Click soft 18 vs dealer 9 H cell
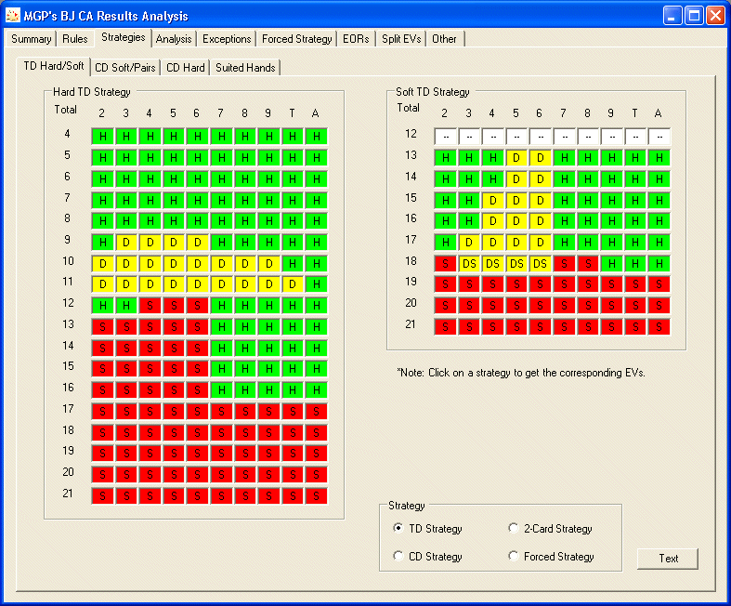The image size is (731, 606). click(x=612, y=264)
